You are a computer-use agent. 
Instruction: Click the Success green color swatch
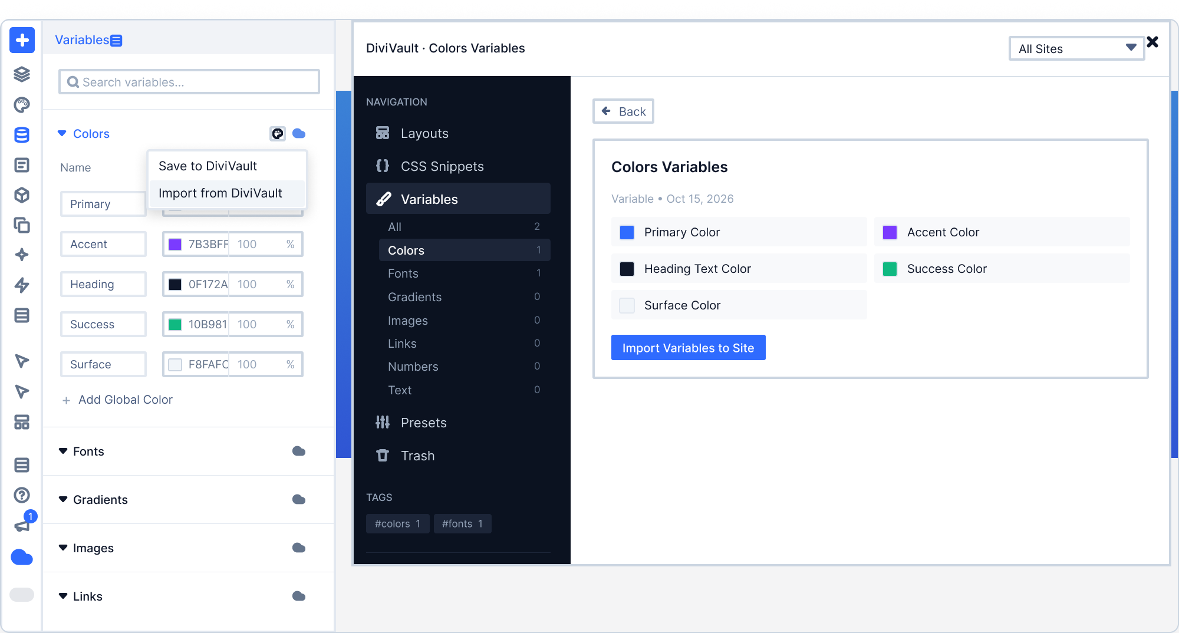(x=175, y=325)
